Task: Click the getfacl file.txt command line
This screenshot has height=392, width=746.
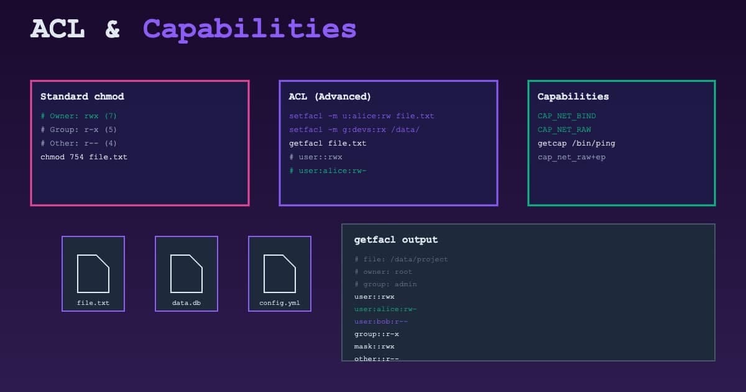Action: point(328,143)
